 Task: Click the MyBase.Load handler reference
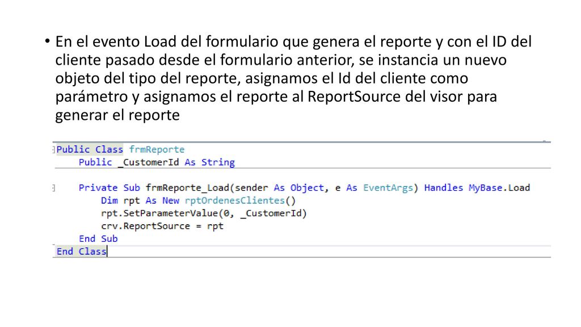tap(499, 188)
